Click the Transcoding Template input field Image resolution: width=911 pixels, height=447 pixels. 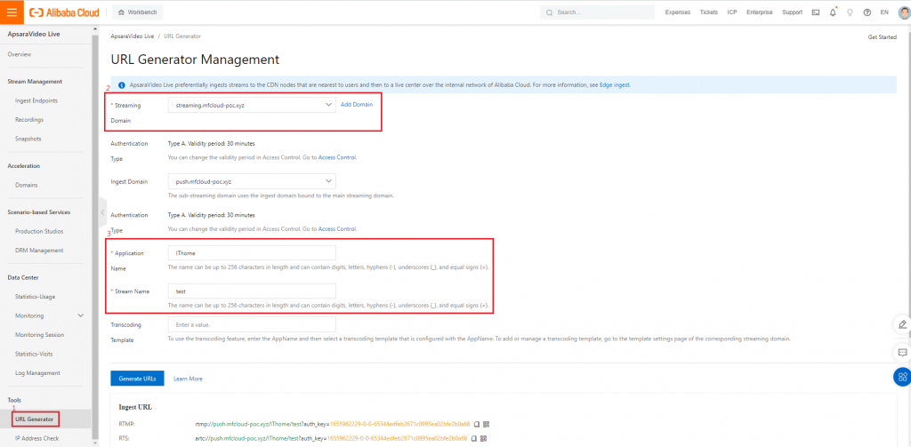(x=252, y=324)
